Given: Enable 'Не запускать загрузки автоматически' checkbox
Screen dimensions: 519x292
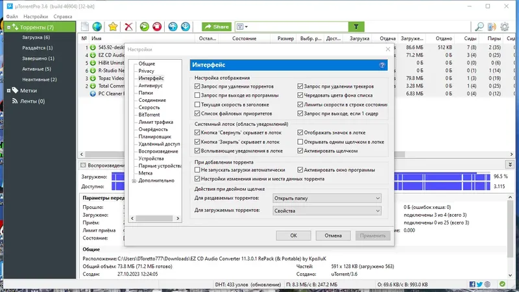Looking at the screenshot, I should [x=197, y=170].
